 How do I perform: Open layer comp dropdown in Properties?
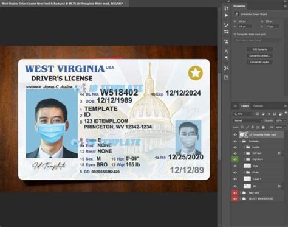coord(258,40)
